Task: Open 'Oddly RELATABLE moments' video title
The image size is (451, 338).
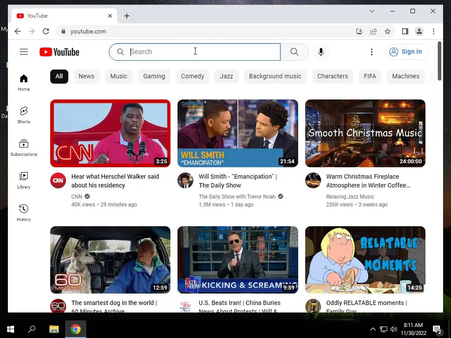Action: tap(366, 306)
